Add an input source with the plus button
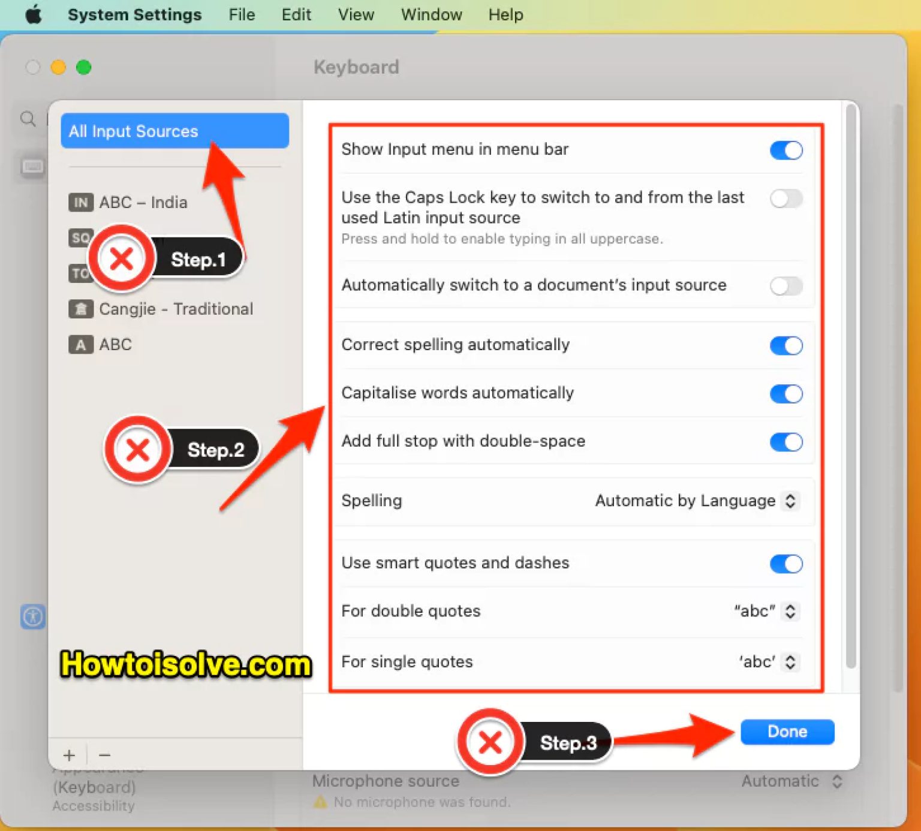 69,755
